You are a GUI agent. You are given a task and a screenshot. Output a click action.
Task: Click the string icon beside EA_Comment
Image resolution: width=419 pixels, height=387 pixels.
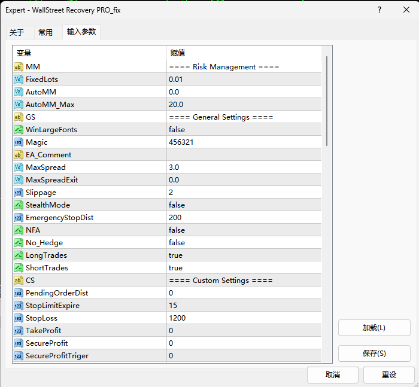[19, 155]
